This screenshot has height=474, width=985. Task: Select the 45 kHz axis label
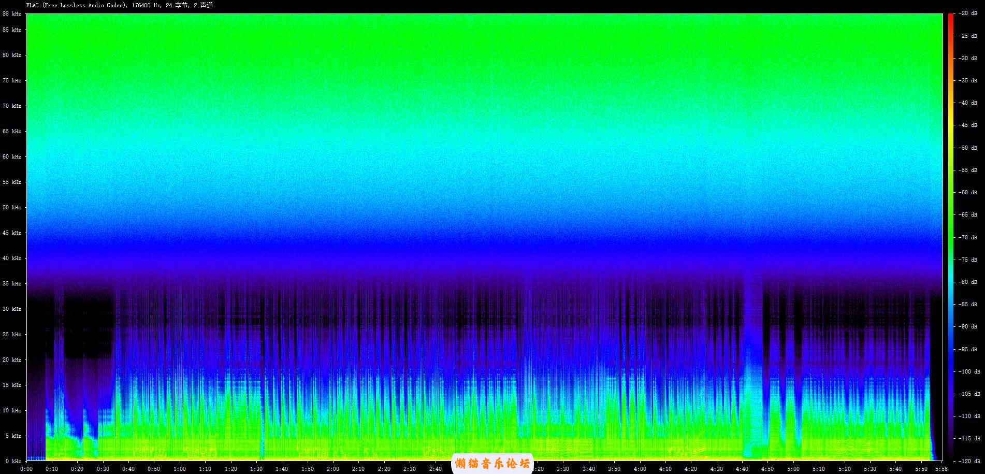[12, 233]
